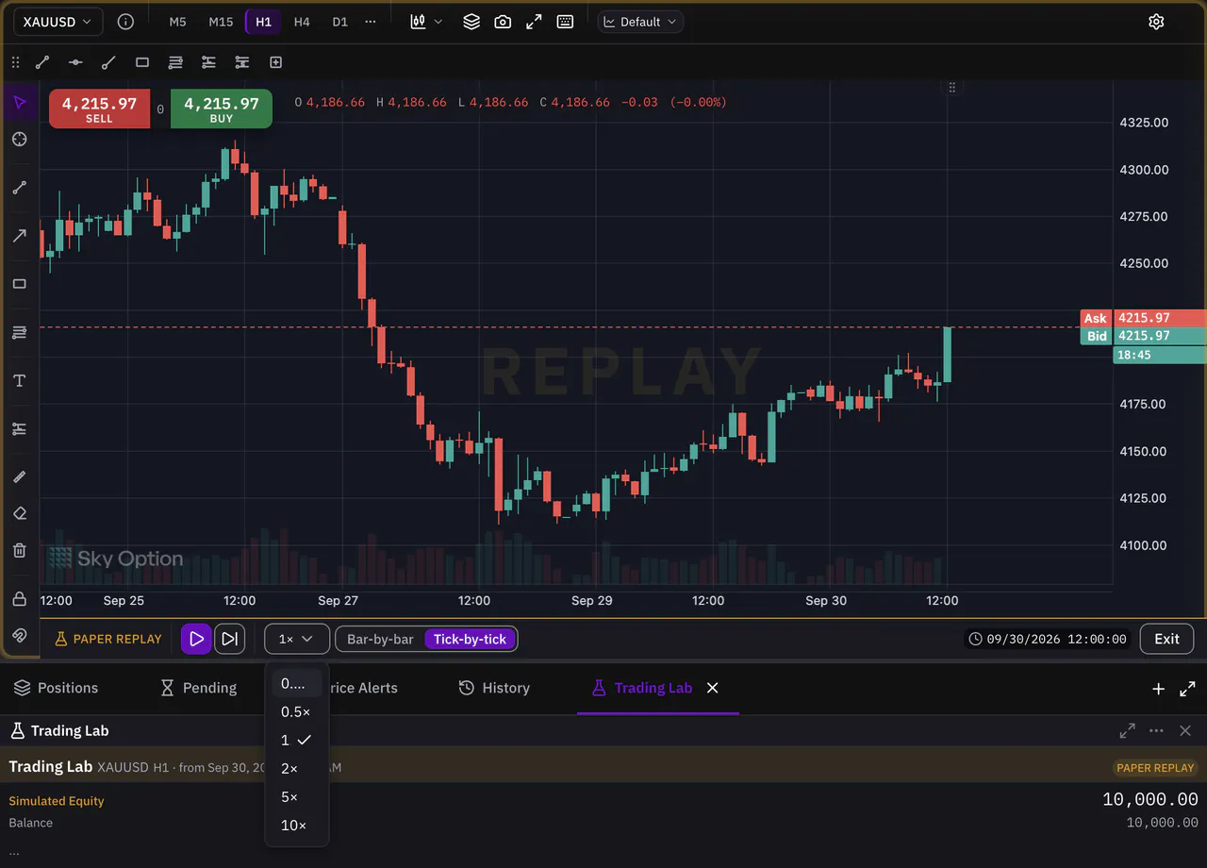The image size is (1207, 868).
Task: Open Trading Lab panel more options ellipsis
Action: click(1156, 730)
